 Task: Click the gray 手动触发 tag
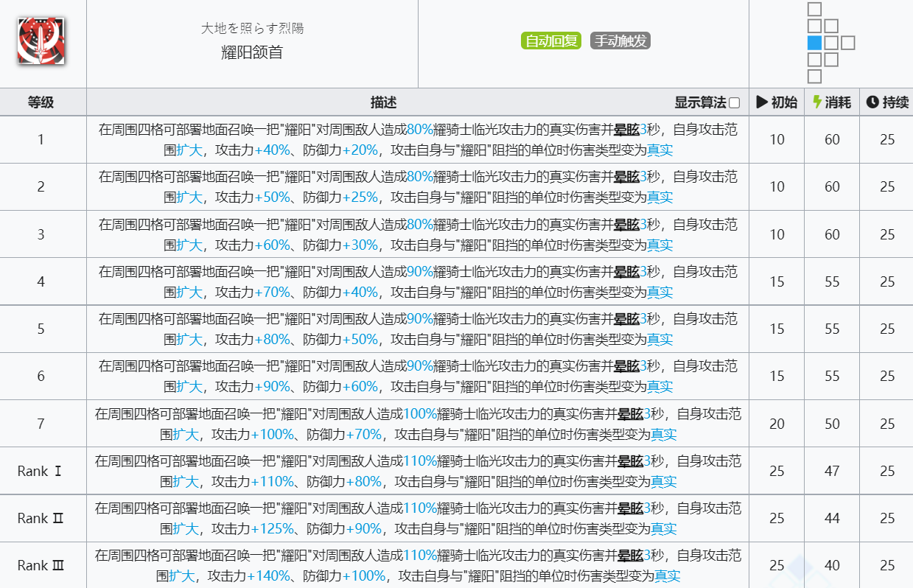(x=620, y=41)
